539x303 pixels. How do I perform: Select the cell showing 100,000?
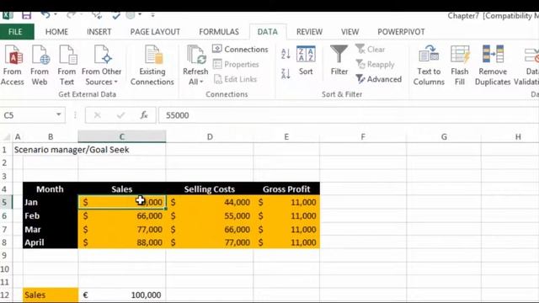pyautogui.click(x=122, y=295)
